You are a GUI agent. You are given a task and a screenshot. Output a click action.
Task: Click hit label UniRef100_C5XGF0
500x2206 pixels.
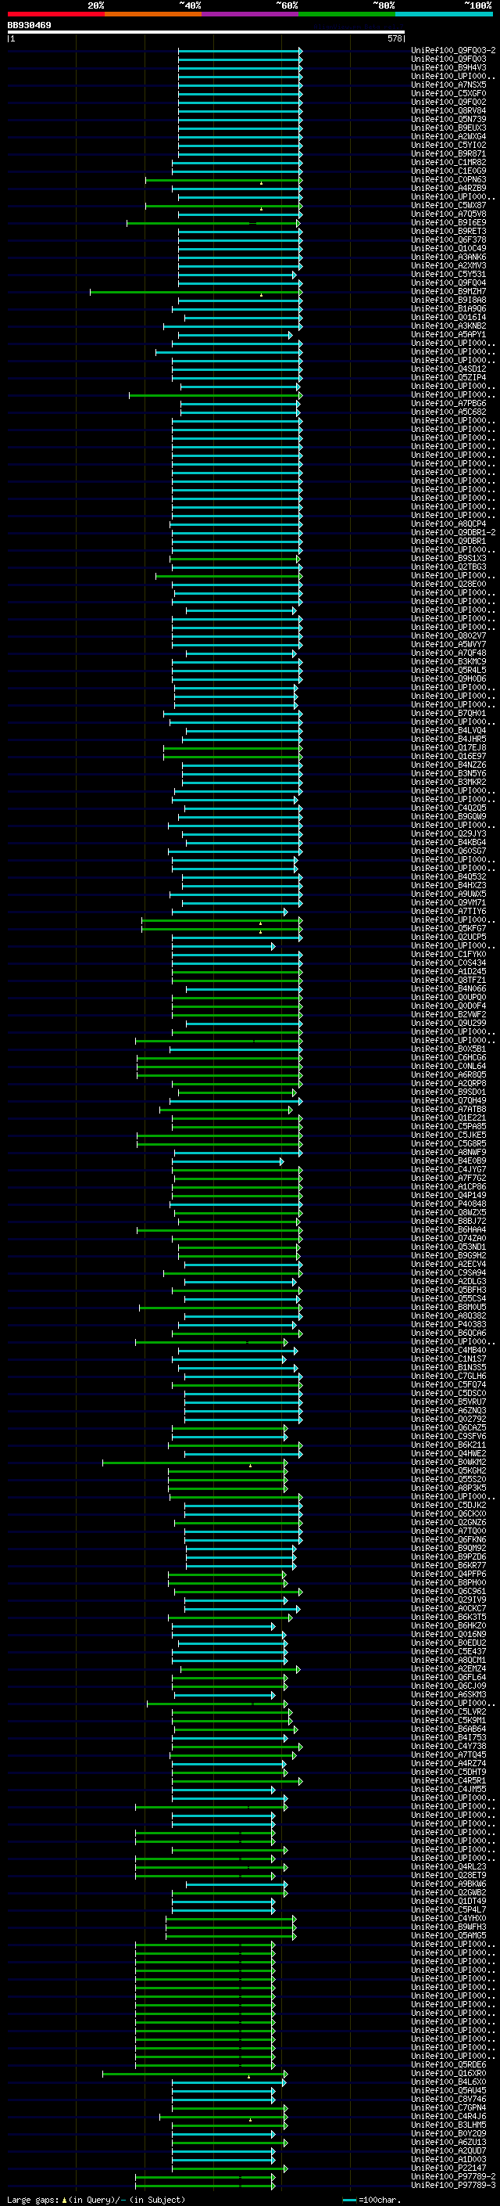tap(448, 93)
